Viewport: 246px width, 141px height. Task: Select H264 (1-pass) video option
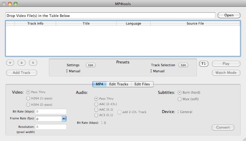pos(29,98)
